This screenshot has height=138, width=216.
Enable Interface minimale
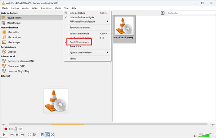tap(87, 34)
